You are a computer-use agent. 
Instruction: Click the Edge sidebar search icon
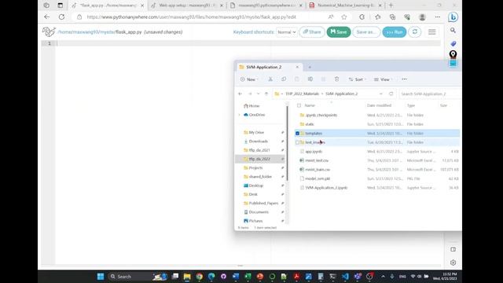click(453, 30)
